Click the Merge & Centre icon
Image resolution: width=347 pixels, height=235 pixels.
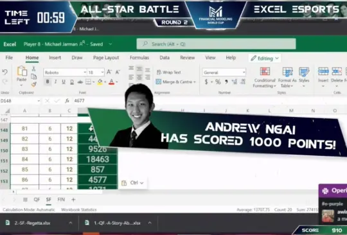(159, 82)
